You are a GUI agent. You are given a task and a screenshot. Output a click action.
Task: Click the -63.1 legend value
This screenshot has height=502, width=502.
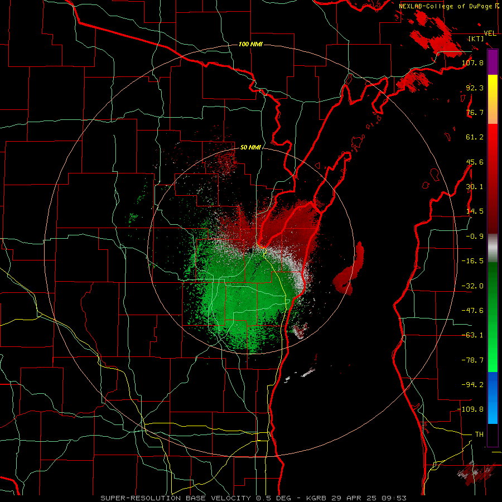click(472, 335)
